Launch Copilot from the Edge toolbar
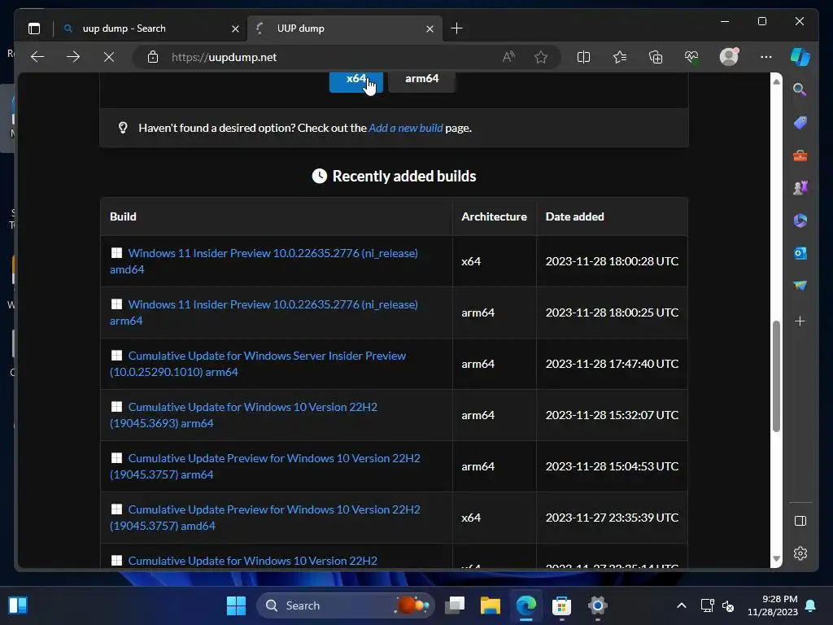This screenshot has height=625, width=833. click(800, 57)
